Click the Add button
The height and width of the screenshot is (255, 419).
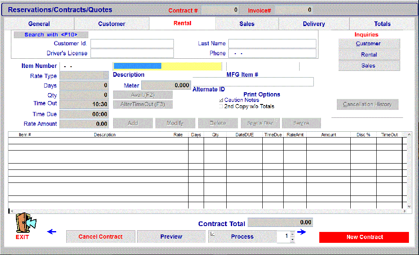[x=133, y=123]
